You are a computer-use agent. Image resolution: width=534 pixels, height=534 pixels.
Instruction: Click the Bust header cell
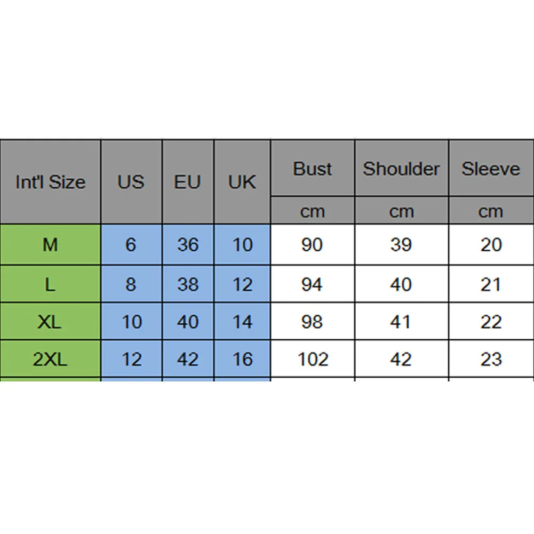coord(313,168)
